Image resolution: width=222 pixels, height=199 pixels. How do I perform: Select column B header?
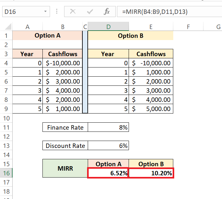coord(63,26)
